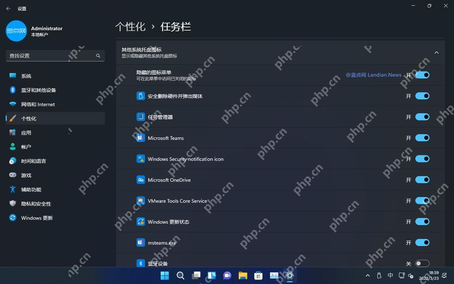Open taskbar Search magnifier
This screenshot has height=284, width=454.
[x=180, y=275]
